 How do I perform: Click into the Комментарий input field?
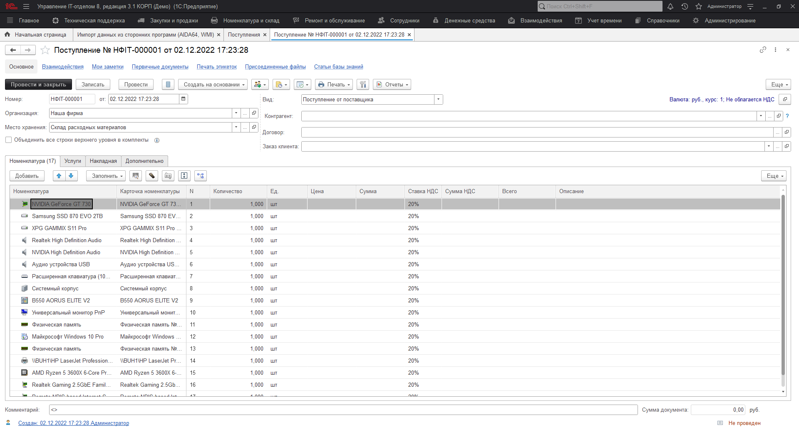click(x=343, y=410)
